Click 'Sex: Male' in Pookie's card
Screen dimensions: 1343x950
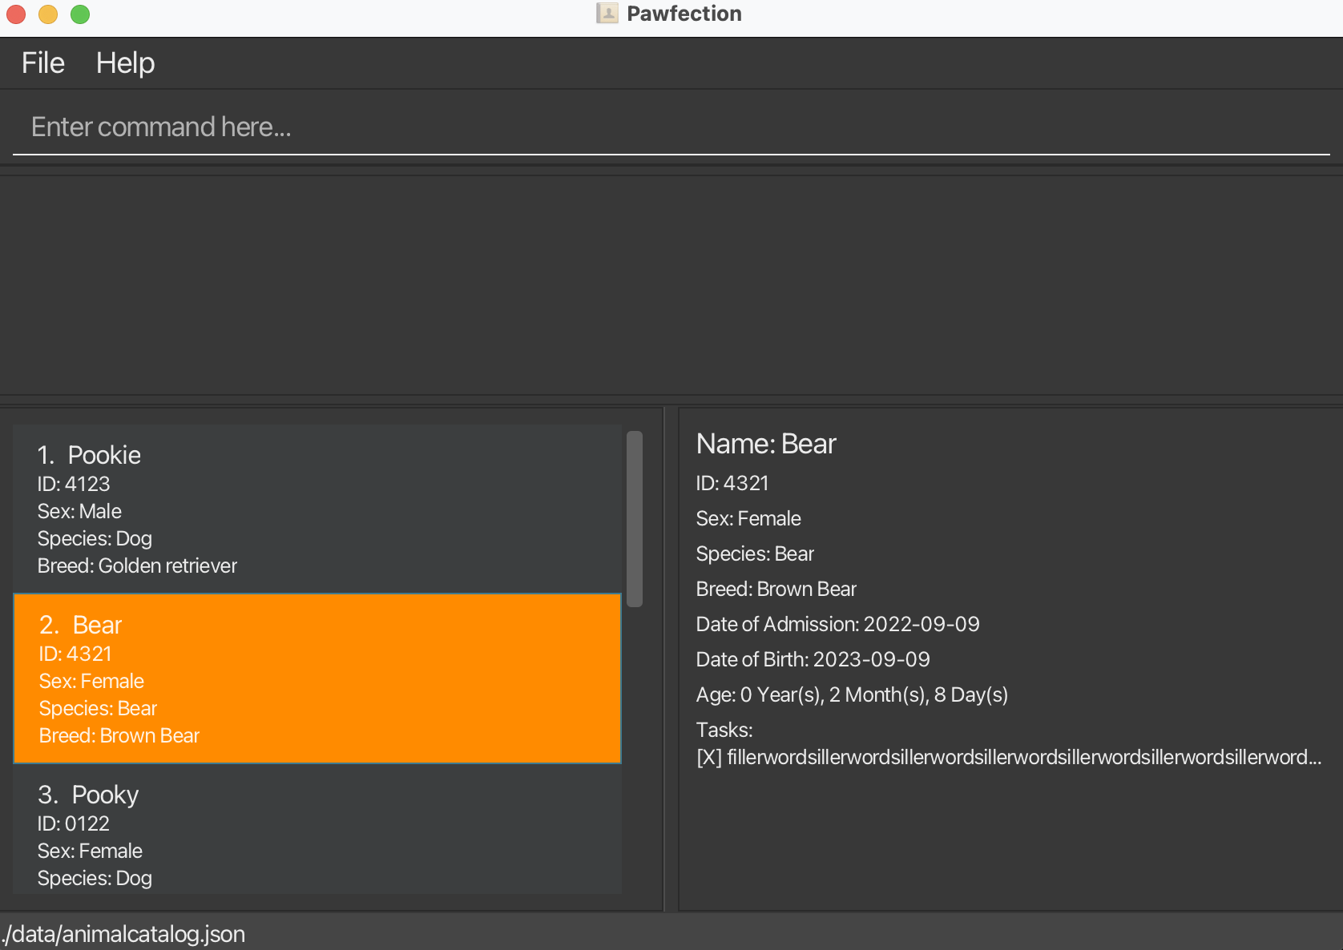pyautogui.click(x=79, y=511)
